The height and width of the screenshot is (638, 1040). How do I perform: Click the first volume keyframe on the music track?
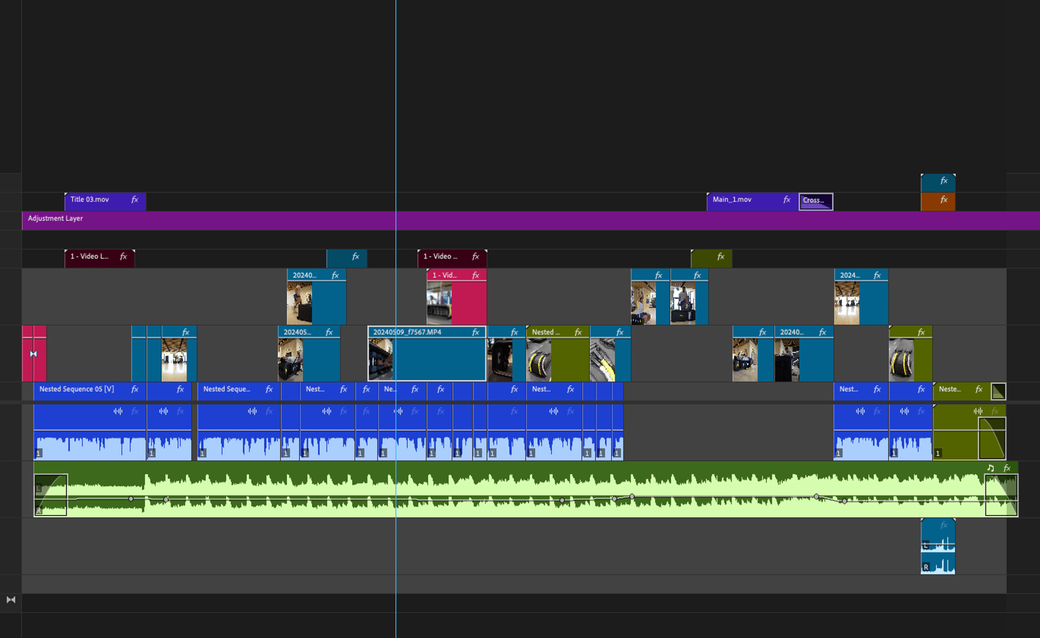point(131,499)
